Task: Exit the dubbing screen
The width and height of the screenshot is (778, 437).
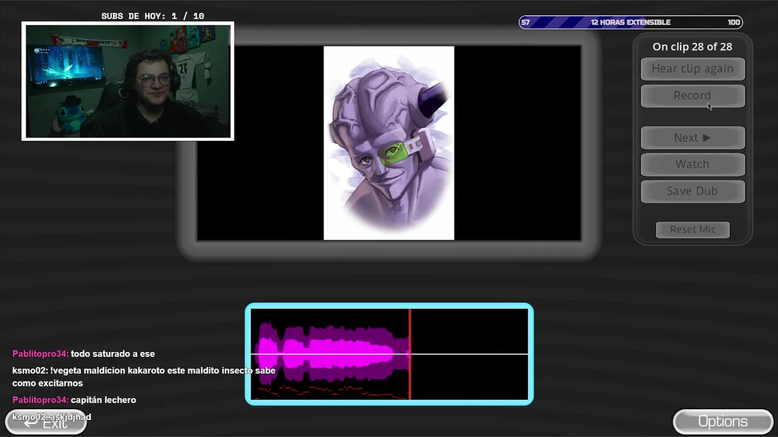Action: [46, 422]
